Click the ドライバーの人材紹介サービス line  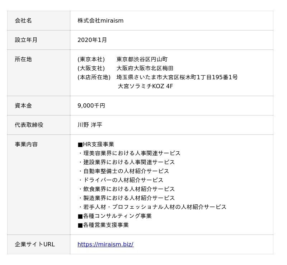(121, 180)
